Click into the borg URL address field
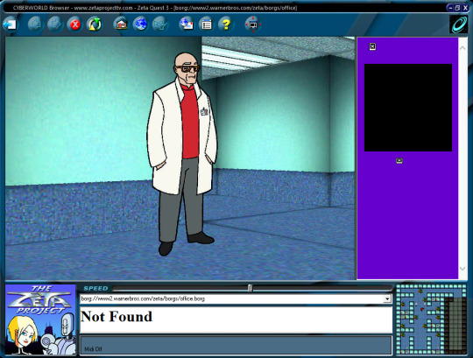This screenshot has height=358, width=473. point(231,299)
